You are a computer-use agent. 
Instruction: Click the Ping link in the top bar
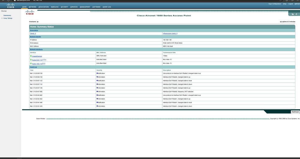[x=285, y=4]
